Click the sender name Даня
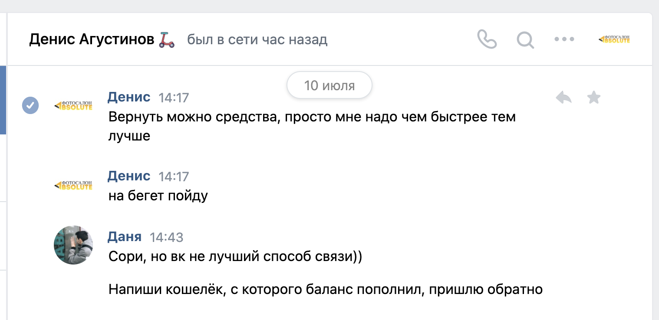The height and width of the screenshot is (320, 659). (x=125, y=237)
